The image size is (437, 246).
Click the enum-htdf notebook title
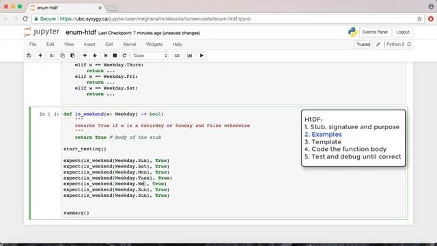point(81,32)
